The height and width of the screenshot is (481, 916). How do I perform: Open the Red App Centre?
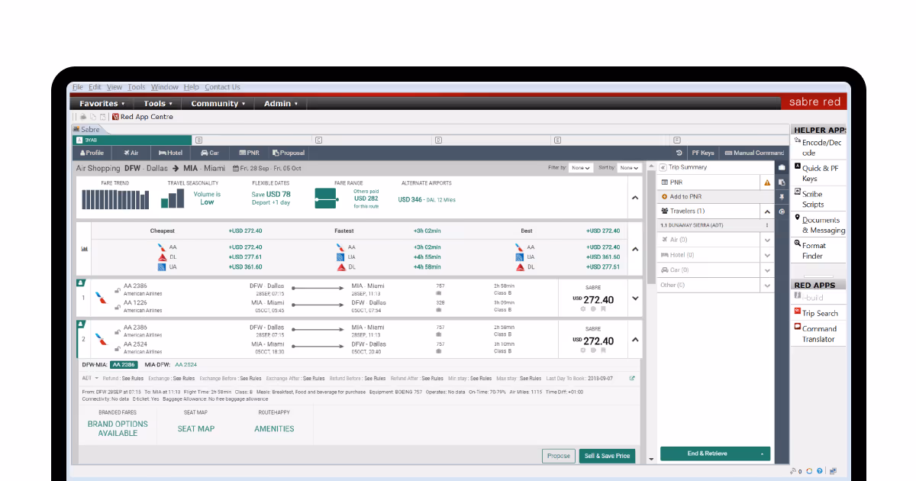143,117
